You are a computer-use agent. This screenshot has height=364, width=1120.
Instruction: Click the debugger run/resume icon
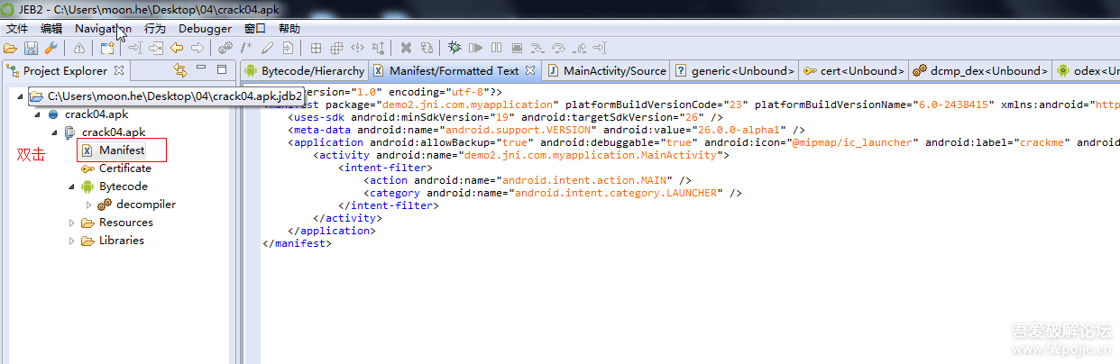tap(475, 48)
